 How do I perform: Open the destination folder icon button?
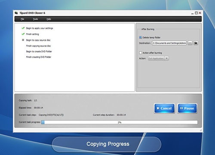(x=196, y=43)
